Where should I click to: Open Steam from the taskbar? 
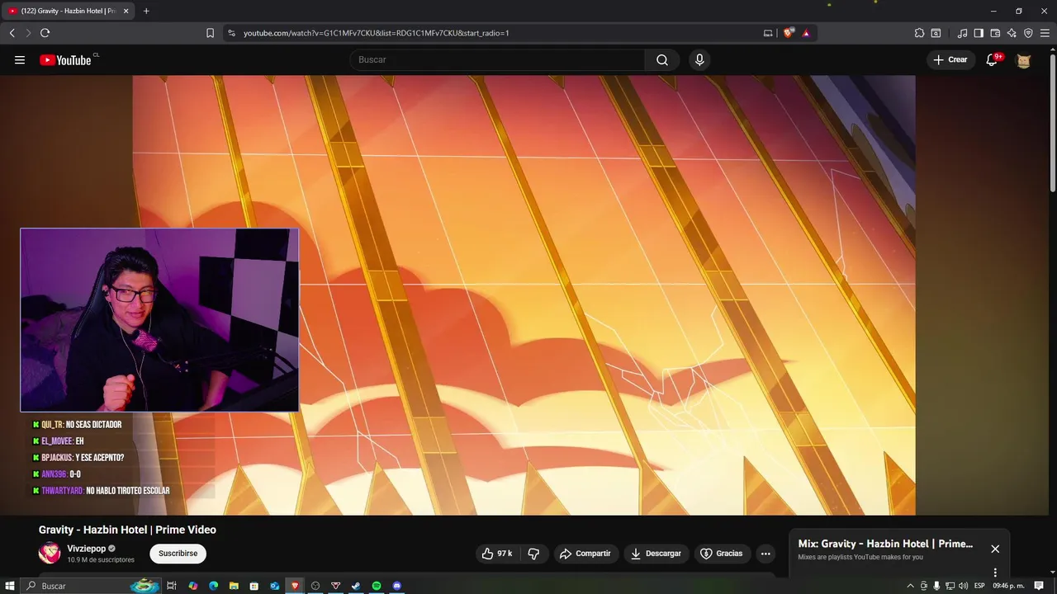pos(356,586)
